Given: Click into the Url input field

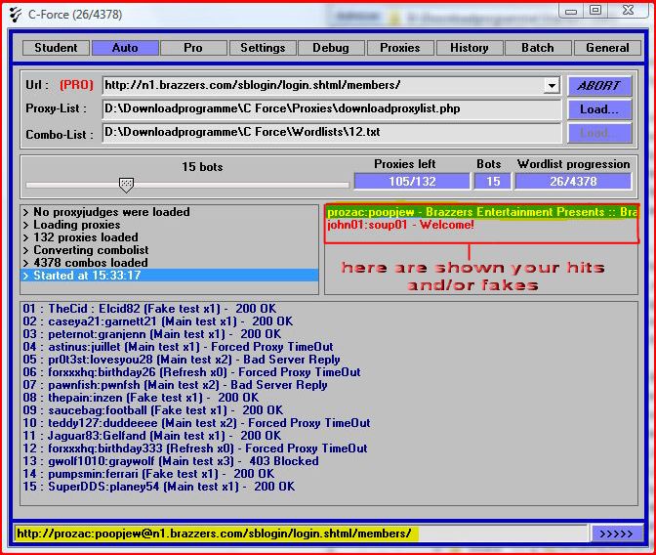Looking at the screenshot, I should [323, 85].
